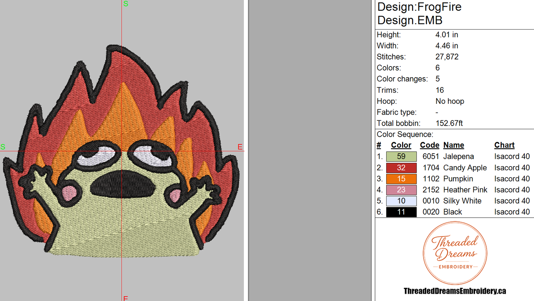Viewport: 534px width, 301px height.
Task: Click the green 'S' marker above the design
Action: click(126, 4)
